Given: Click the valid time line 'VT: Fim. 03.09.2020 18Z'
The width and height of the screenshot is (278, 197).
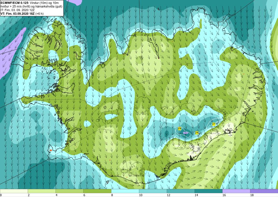Looking at the screenshot, I should tap(18, 14).
